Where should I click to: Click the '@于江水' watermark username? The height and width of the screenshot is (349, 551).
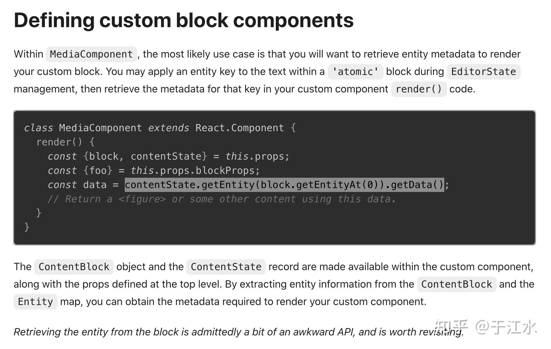[506, 327]
